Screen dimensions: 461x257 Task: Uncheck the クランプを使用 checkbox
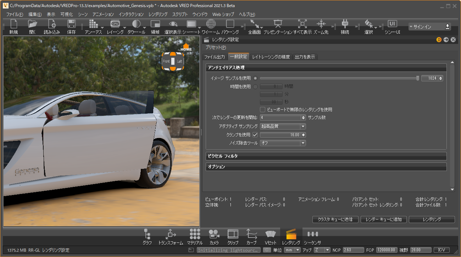[x=255, y=135]
